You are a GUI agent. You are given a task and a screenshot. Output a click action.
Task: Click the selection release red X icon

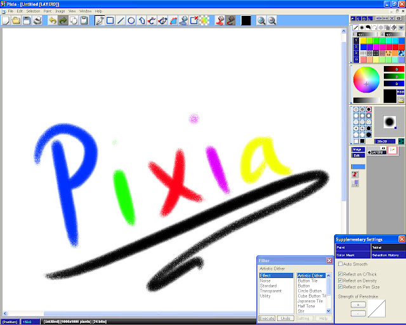(x=194, y=20)
